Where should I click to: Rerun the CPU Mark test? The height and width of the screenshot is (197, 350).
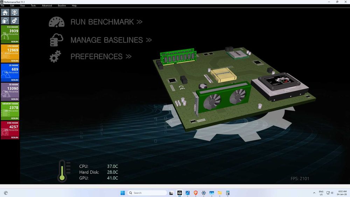(15, 61)
